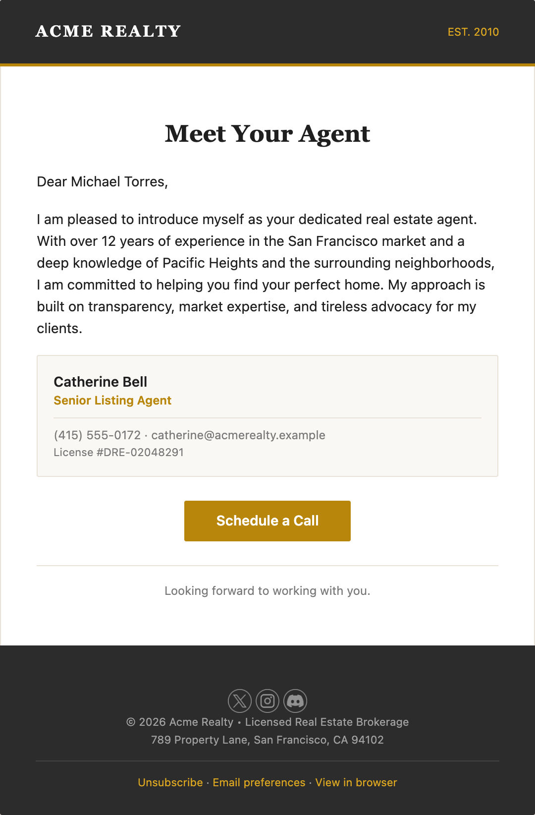Open the X (Twitter) social icon
This screenshot has width=535, height=815.
(x=240, y=701)
